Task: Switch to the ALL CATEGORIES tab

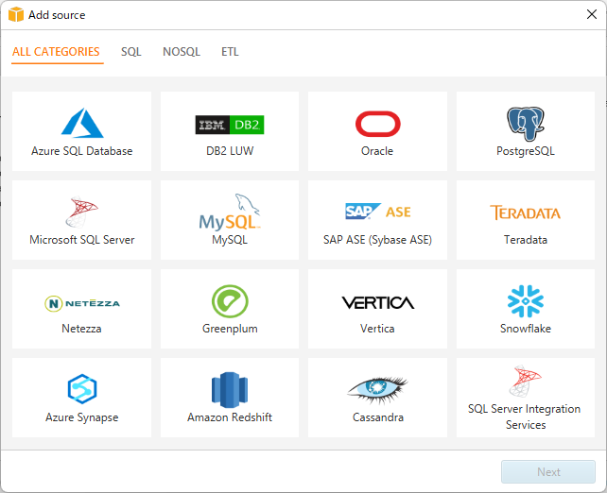Action: pos(56,51)
